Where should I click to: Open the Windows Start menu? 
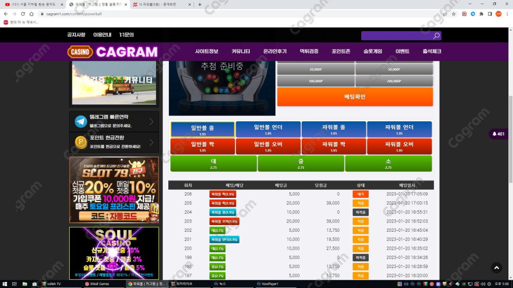[x=5, y=283]
